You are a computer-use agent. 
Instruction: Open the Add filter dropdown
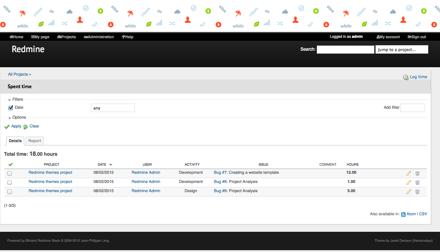coord(412,108)
